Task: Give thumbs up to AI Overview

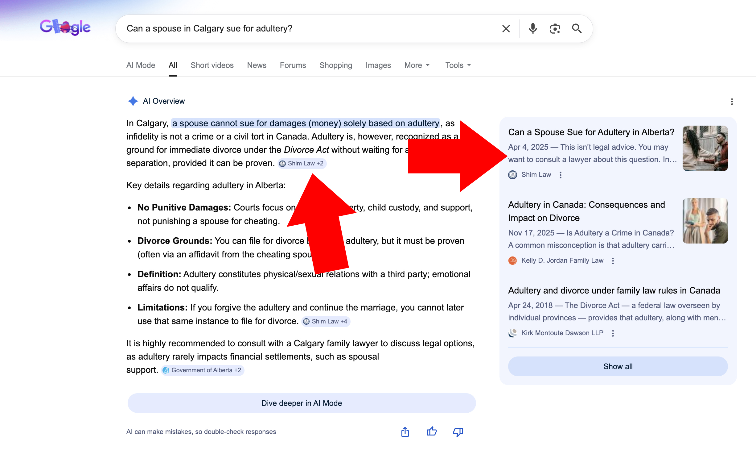Action: pyautogui.click(x=432, y=432)
